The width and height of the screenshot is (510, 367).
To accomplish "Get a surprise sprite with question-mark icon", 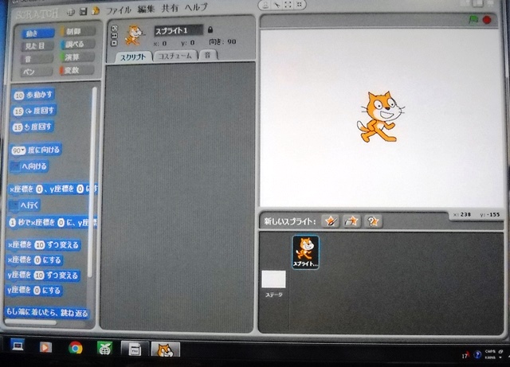I will pyautogui.click(x=373, y=221).
